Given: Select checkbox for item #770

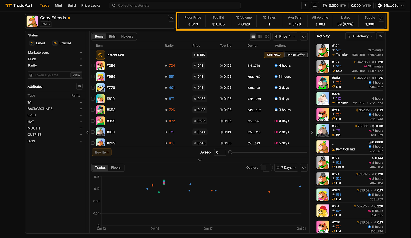Looking at the screenshot, I should tap(93, 88).
